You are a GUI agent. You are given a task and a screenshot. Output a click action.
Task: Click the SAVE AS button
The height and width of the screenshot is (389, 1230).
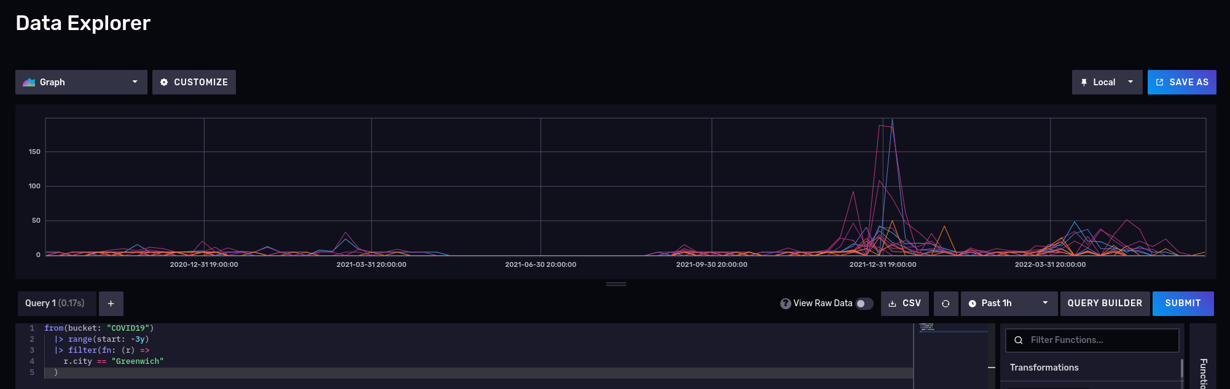1181,82
